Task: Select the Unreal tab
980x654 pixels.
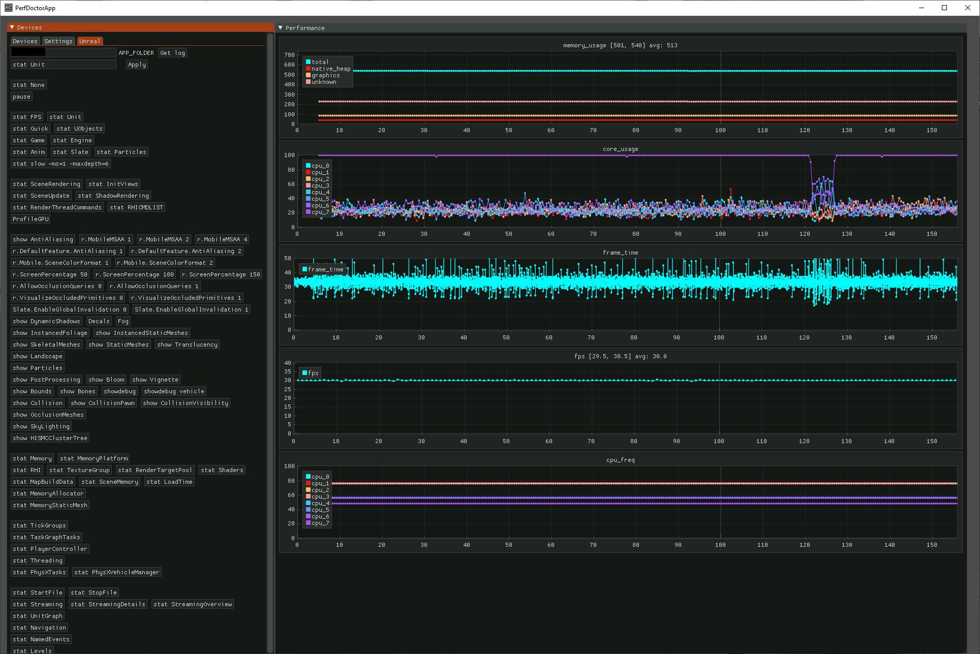Action: [89, 41]
